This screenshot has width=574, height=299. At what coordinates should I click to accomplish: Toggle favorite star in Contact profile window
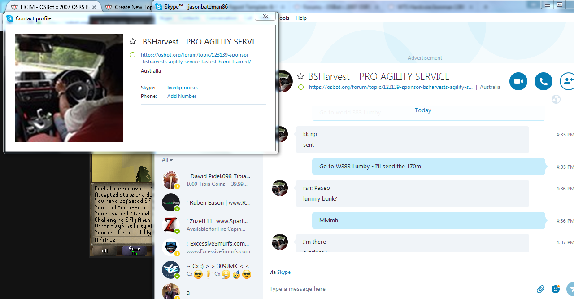[x=133, y=41]
